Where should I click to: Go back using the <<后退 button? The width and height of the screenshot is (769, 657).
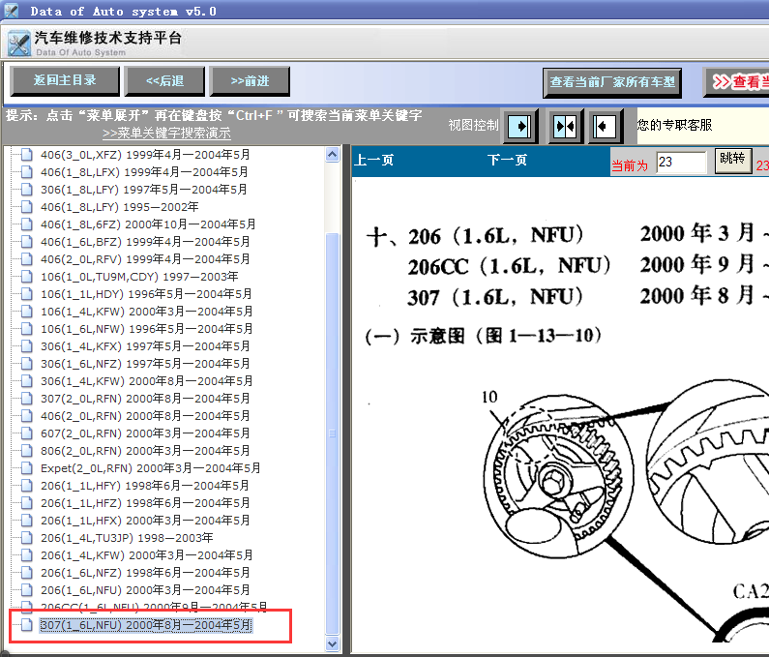[x=164, y=81]
